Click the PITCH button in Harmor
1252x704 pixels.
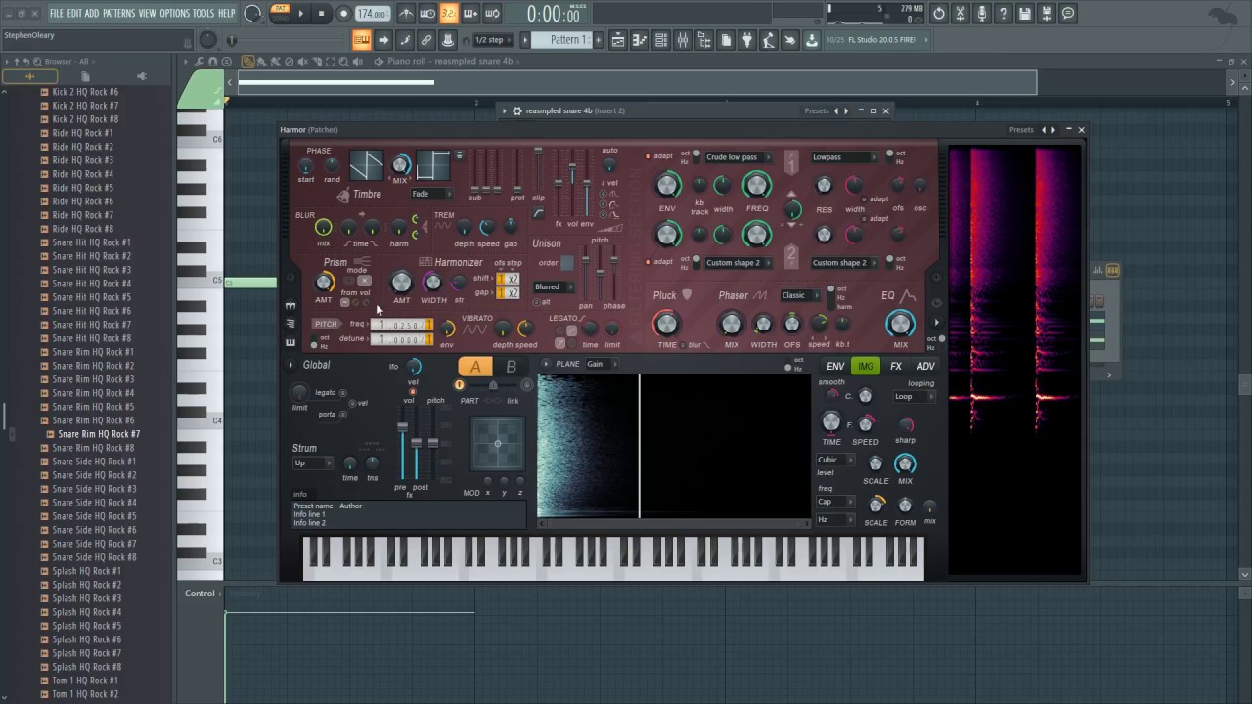coord(326,324)
